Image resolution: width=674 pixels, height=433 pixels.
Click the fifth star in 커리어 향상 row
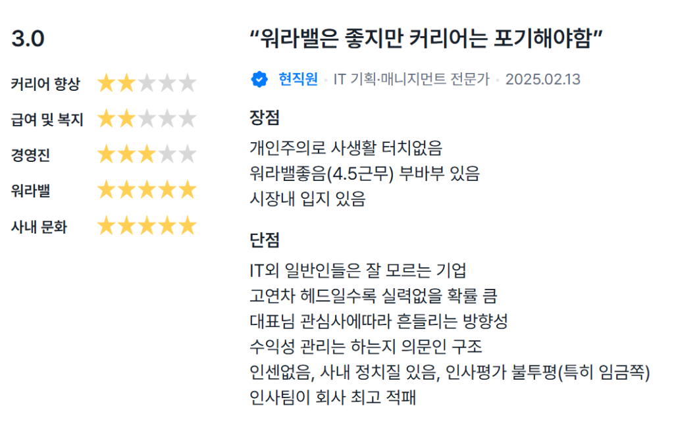point(188,84)
